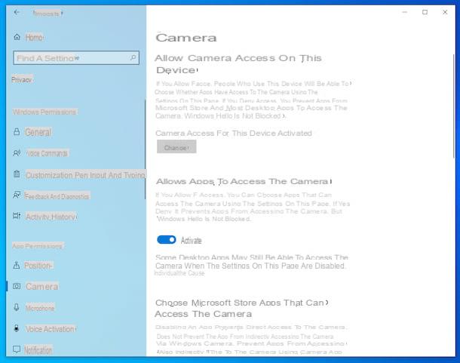Viewport: 460px width, 363px height.
Task: Open Customization Pen Input And Typing
Action: pos(85,175)
